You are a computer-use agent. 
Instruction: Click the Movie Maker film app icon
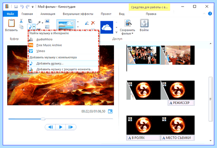(7, 6)
